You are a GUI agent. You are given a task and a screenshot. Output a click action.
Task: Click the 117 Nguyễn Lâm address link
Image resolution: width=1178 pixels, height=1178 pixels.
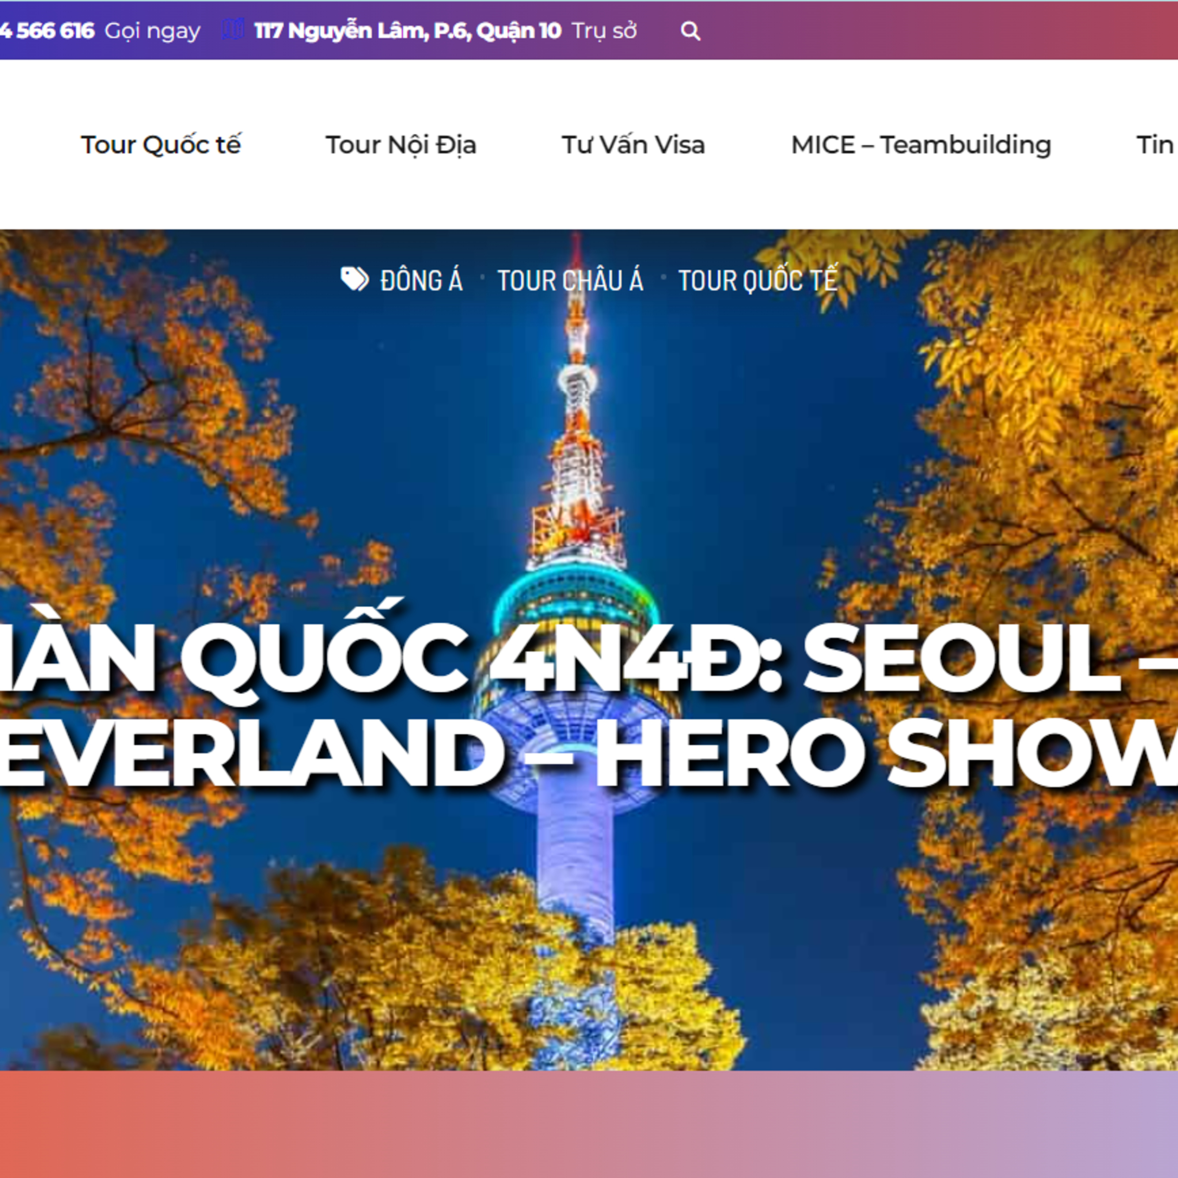click(407, 31)
